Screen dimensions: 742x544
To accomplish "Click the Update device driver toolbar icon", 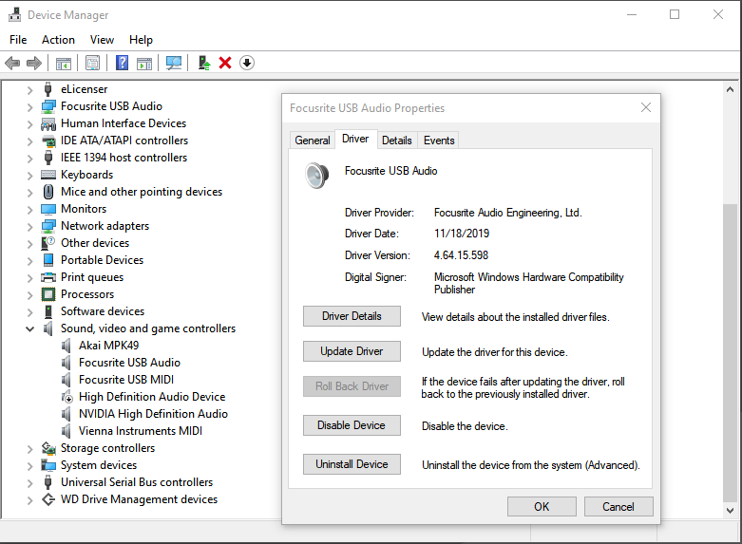I will (x=202, y=63).
